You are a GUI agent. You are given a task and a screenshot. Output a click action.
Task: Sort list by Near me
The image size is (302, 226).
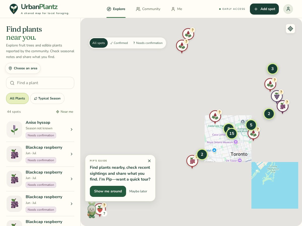[x=65, y=112]
